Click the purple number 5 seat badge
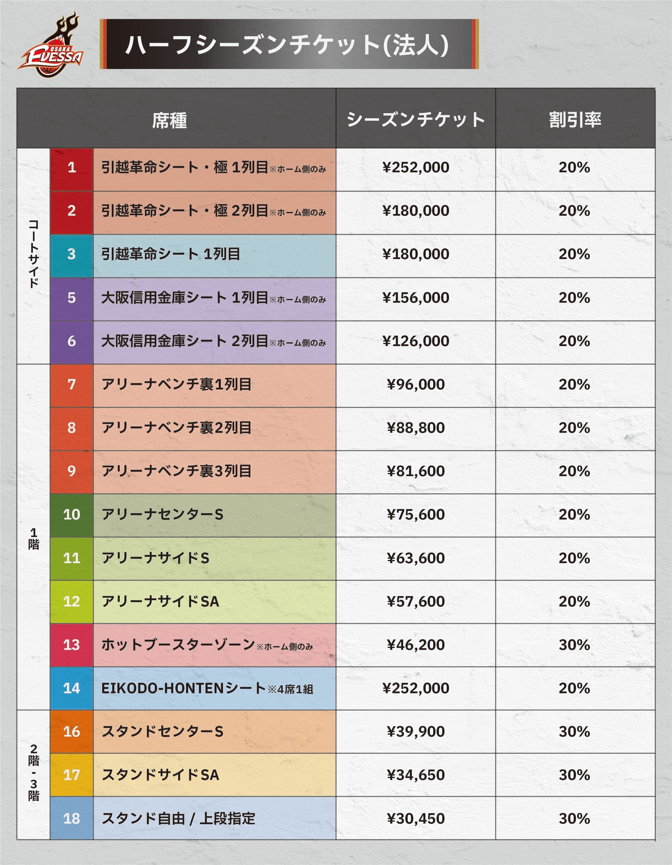 [x=72, y=298]
